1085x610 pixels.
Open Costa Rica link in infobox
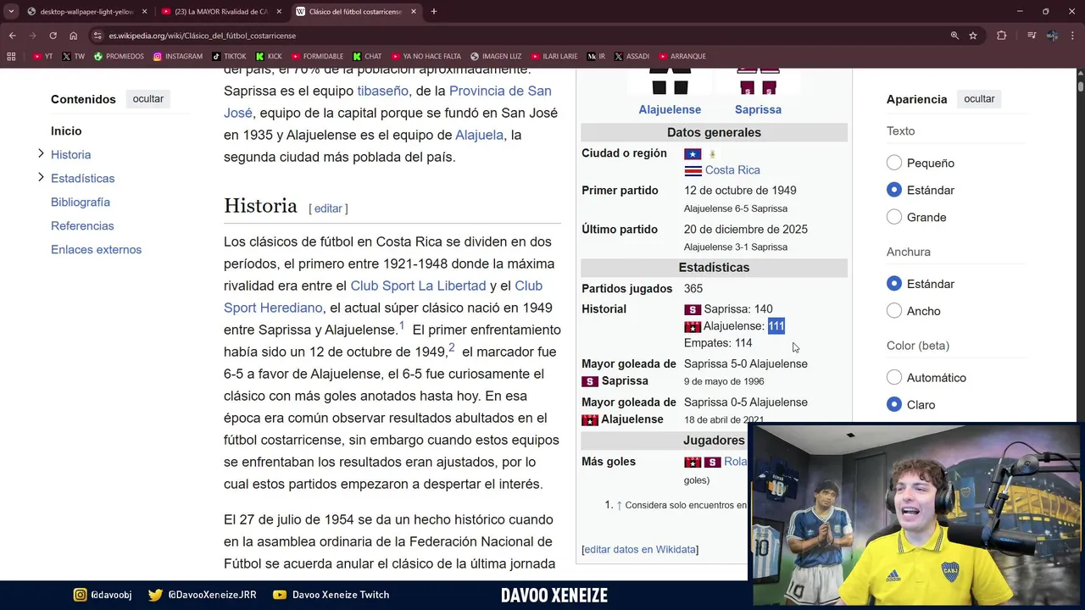tap(732, 170)
